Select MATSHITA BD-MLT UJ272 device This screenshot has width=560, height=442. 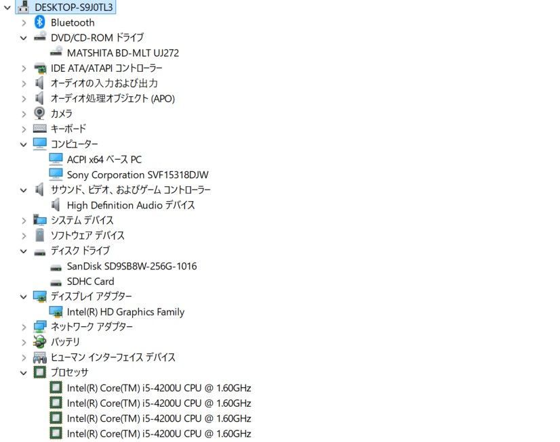(123, 53)
